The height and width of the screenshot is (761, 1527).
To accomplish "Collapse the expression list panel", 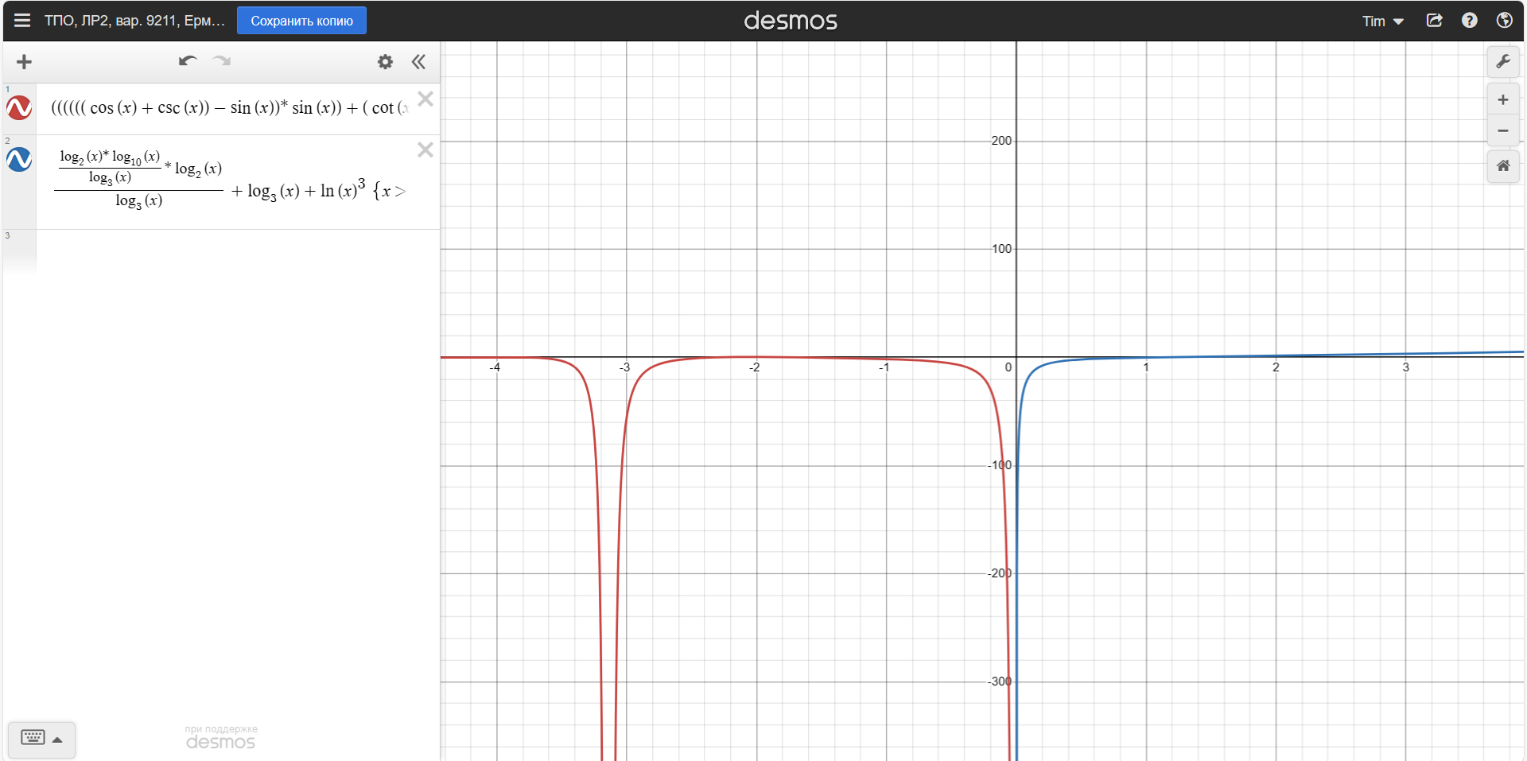I will coord(418,62).
